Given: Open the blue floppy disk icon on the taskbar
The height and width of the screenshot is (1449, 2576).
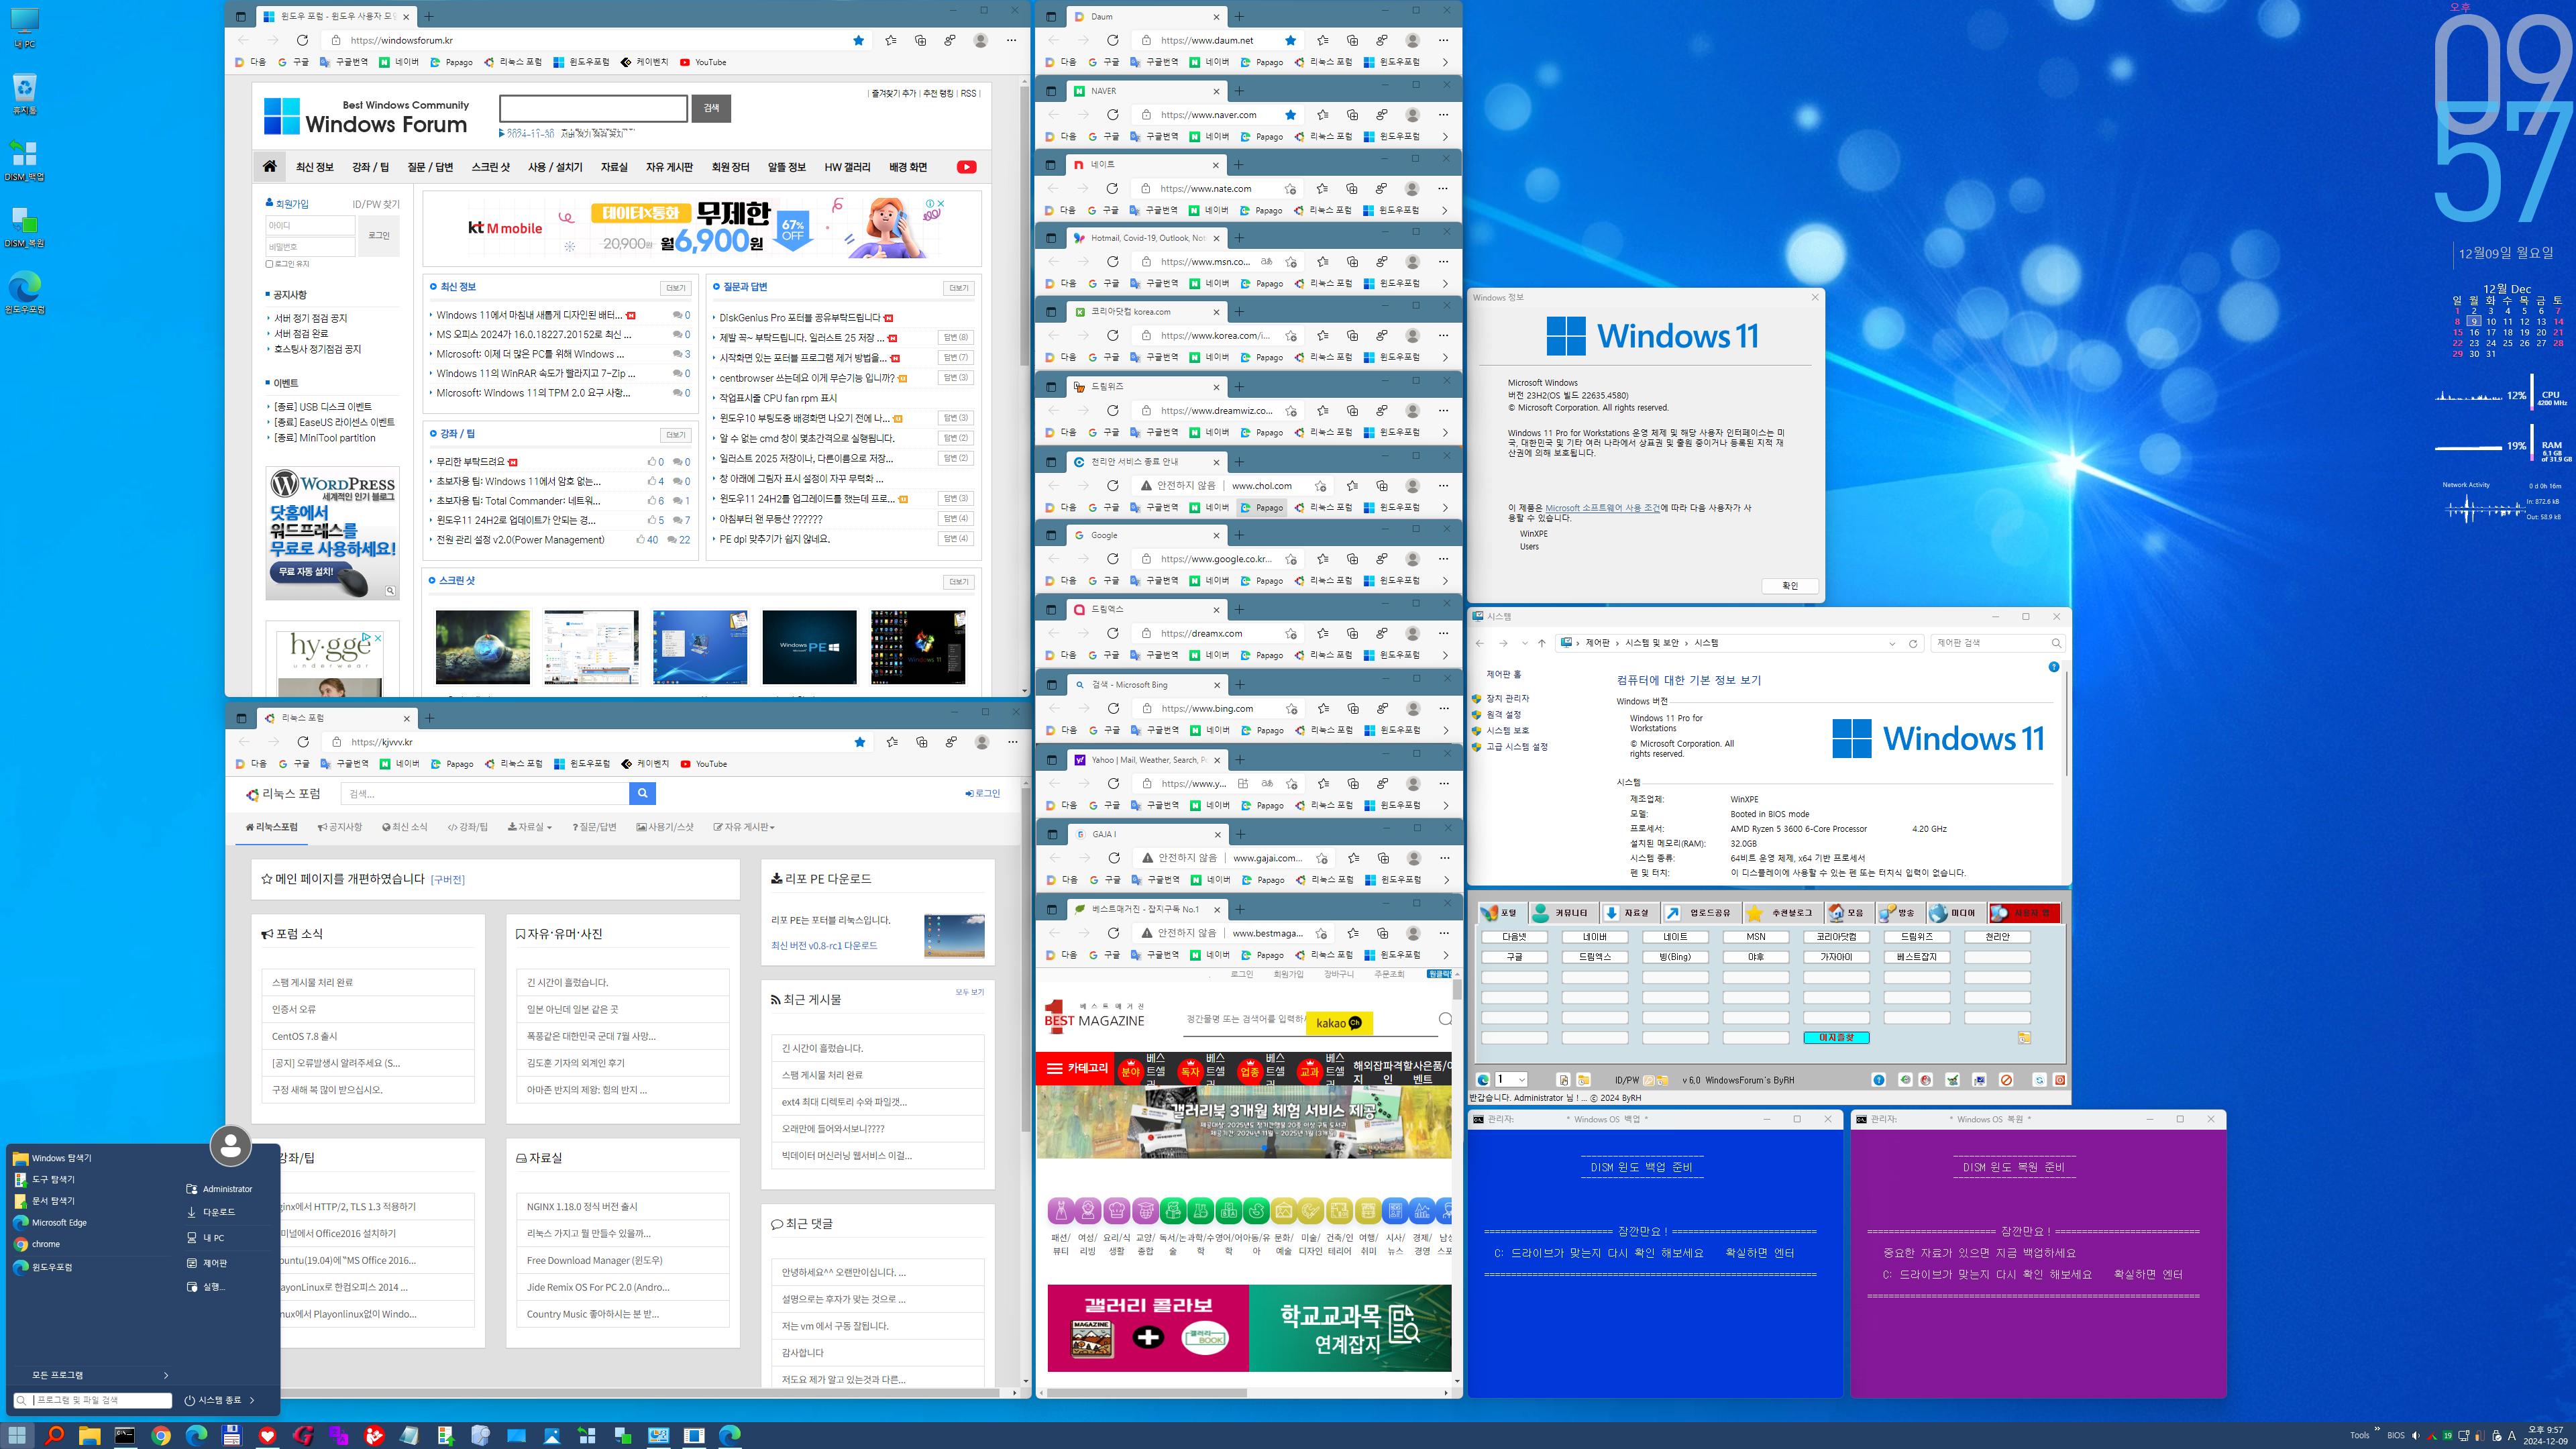Looking at the screenshot, I should pos(231,1435).
